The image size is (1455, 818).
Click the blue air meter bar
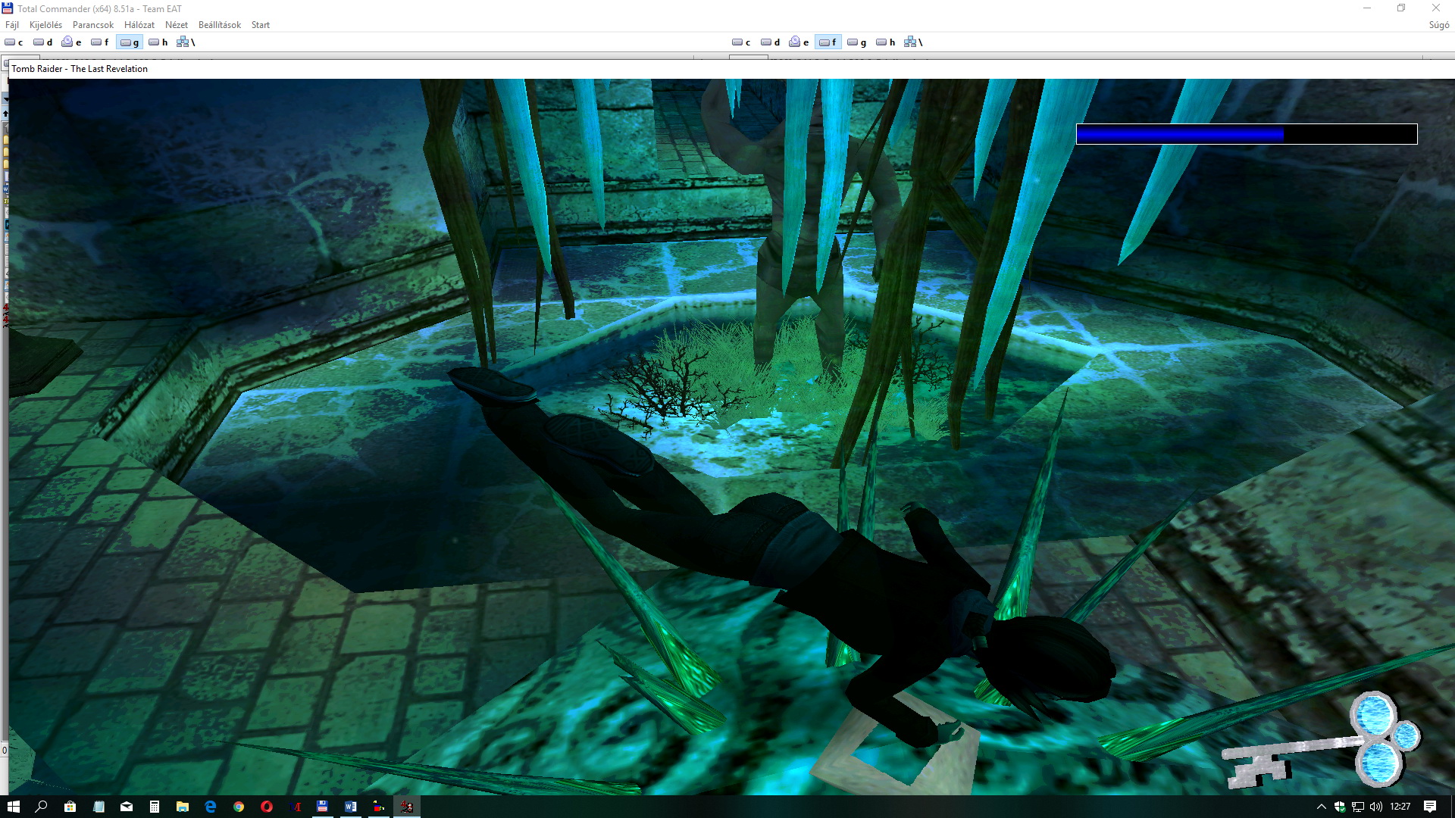click(1246, 134)
